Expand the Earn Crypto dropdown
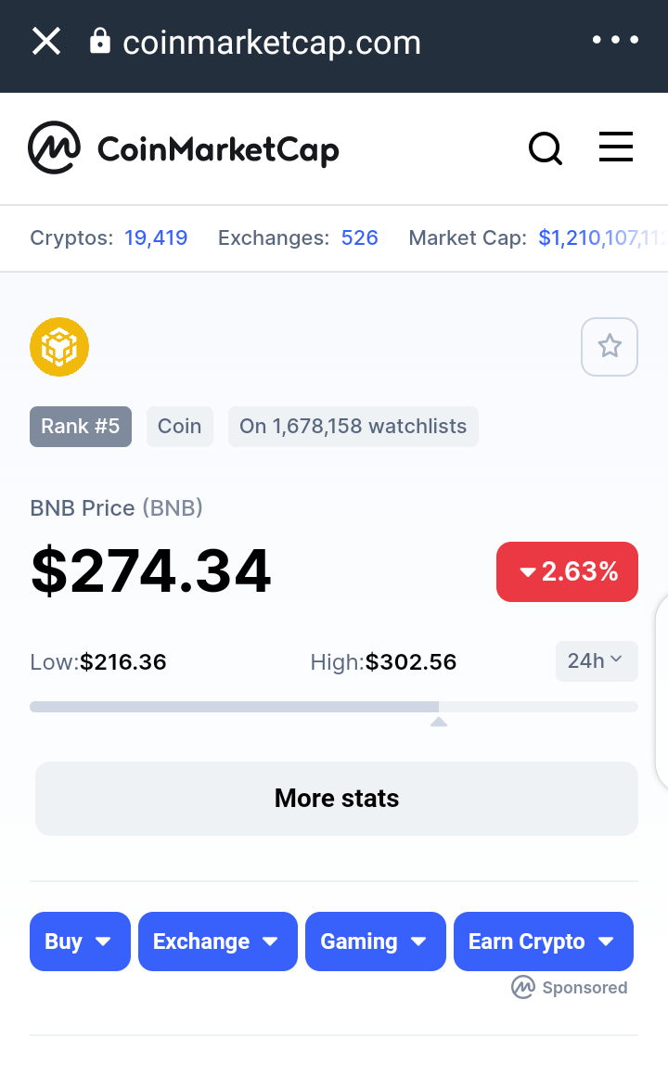 [x=544, y=941]
